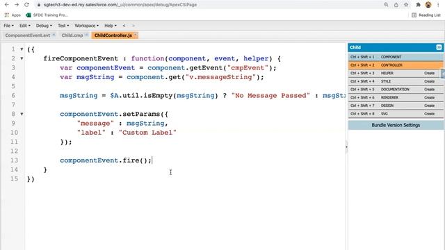445x250 pixels.
Task: Click the '"No Message Passed"' string
Action: tap(270, 96)
